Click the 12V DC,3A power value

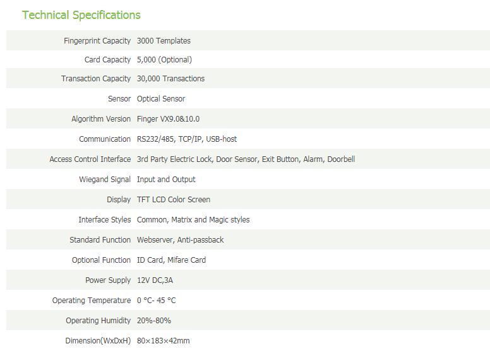click(155, 280)
